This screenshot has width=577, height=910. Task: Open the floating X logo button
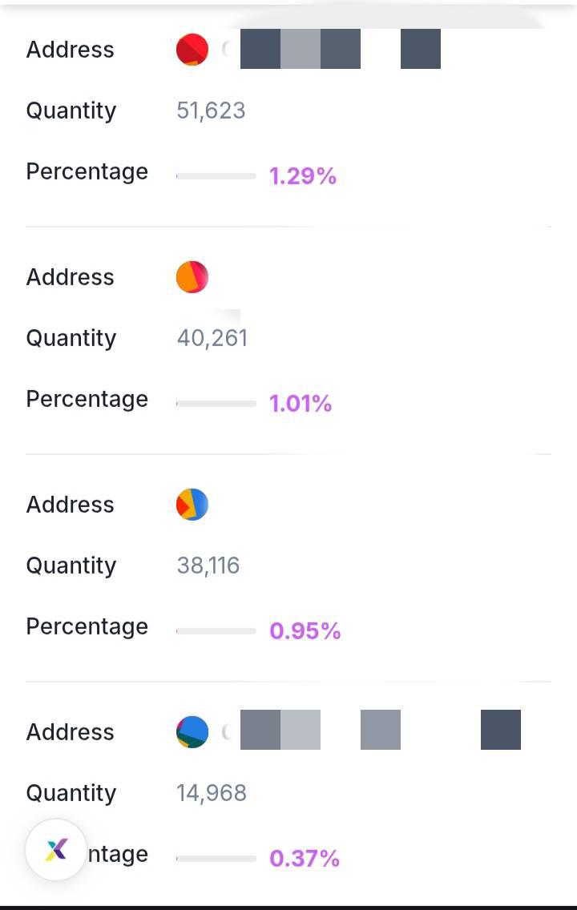click(56, 850)
